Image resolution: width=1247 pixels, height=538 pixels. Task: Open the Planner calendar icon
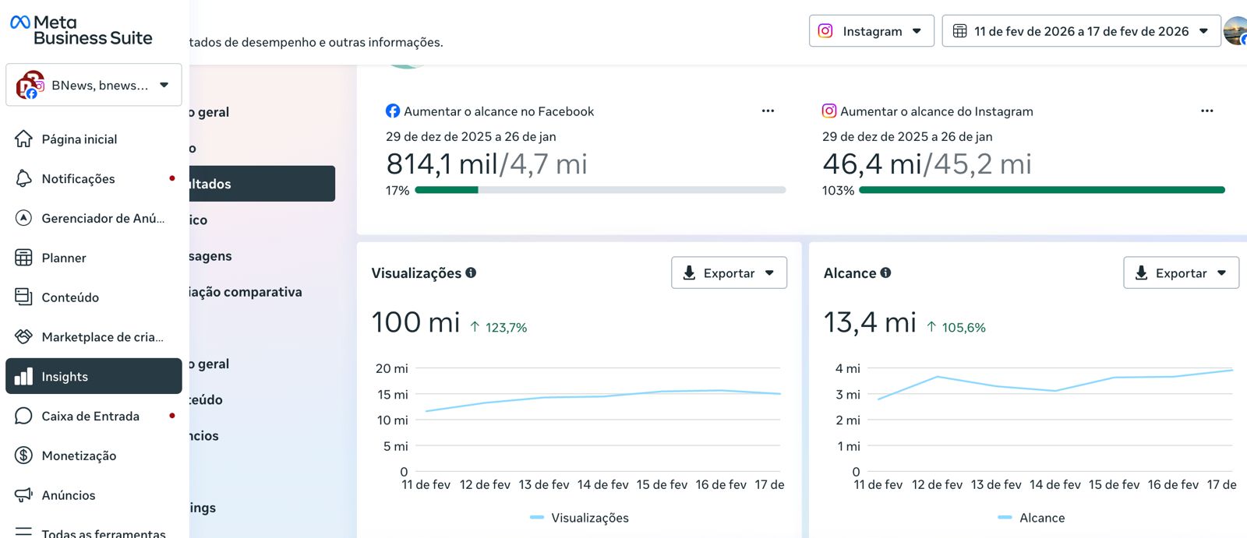23,258
